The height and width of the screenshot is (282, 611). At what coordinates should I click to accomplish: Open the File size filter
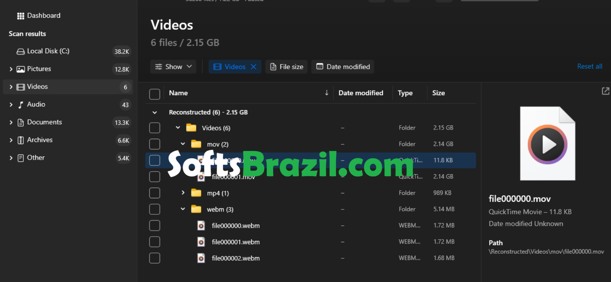point(286,67)
